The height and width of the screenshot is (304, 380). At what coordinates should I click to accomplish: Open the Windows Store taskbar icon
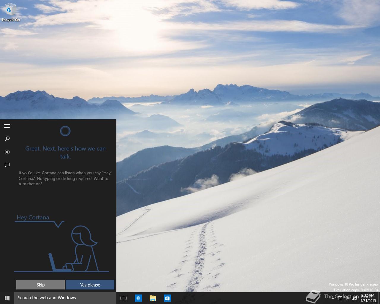pos(167,298)
